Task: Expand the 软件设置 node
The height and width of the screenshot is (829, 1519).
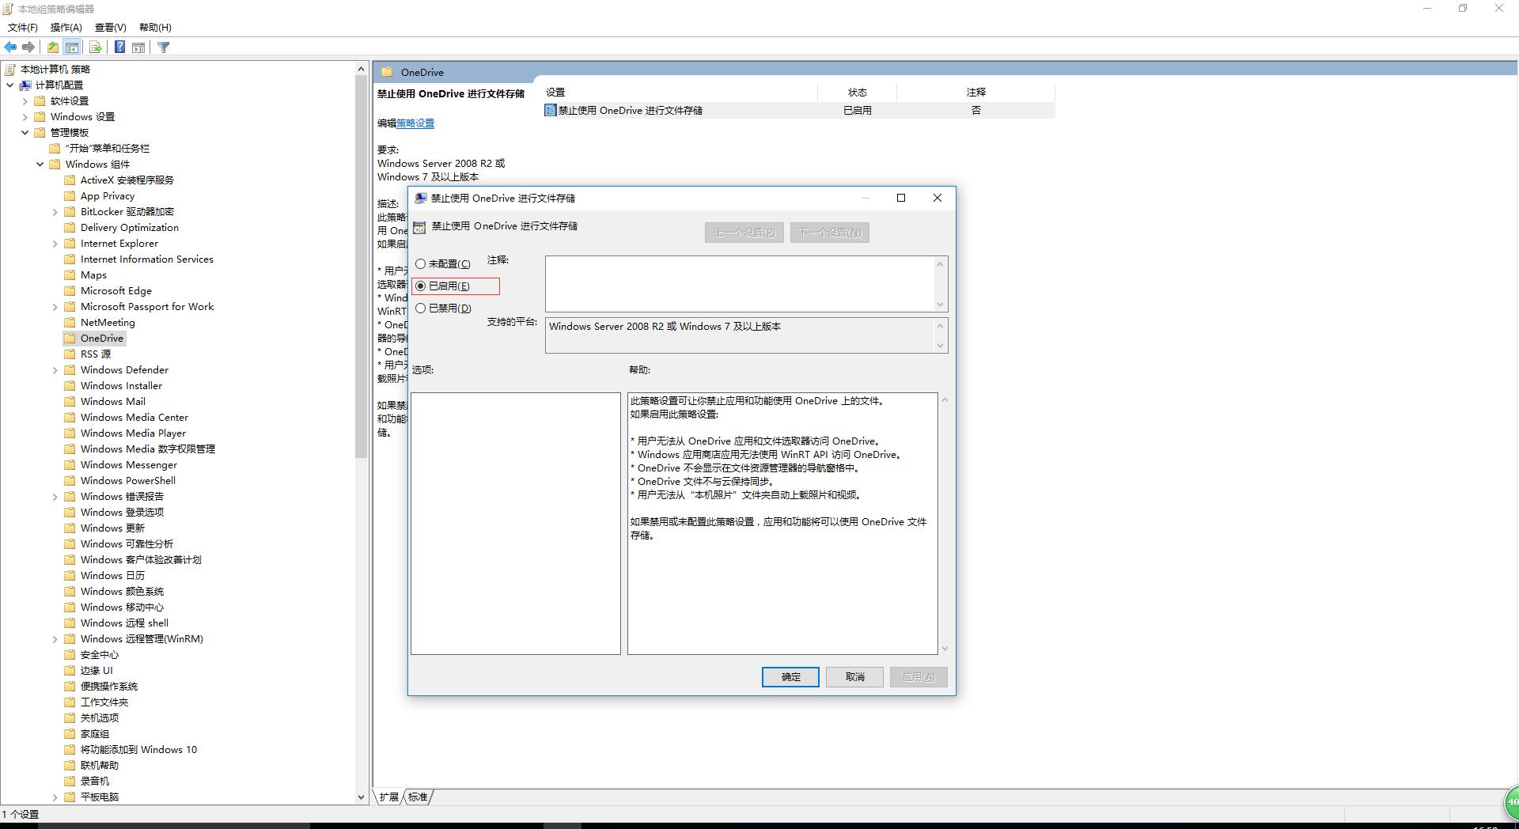Action: (25, 101)
